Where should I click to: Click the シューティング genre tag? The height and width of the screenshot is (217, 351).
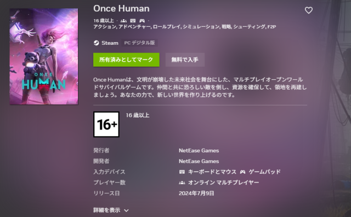[x=249, y=27]
